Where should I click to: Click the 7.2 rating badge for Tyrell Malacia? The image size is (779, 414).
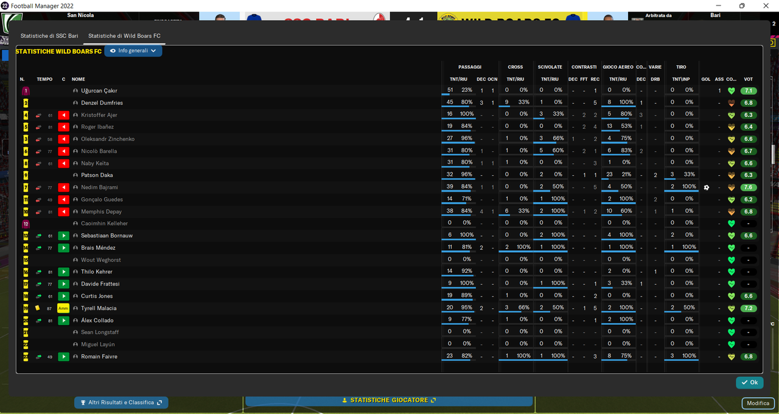coord(749,309)
